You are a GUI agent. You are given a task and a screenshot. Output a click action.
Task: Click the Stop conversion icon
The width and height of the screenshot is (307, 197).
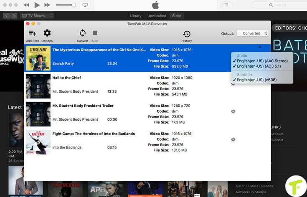tap(95, 33)
